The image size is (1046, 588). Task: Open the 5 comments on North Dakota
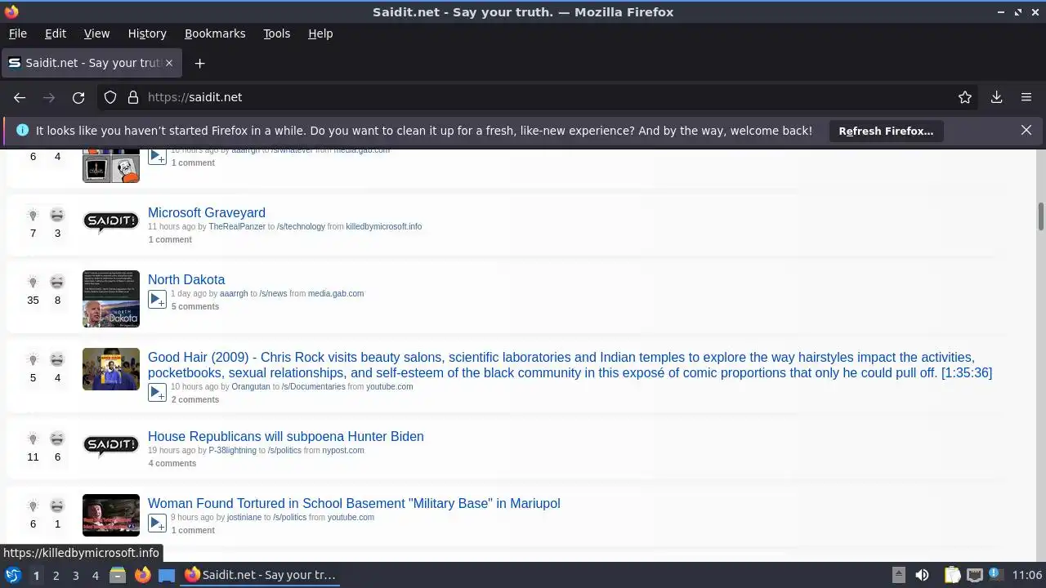pos(195,306)
